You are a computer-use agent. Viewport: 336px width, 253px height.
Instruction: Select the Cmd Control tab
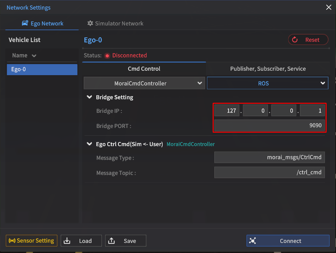144,69
